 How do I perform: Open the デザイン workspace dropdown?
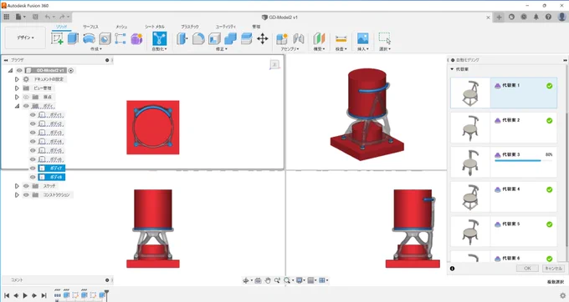pos(25,38)
